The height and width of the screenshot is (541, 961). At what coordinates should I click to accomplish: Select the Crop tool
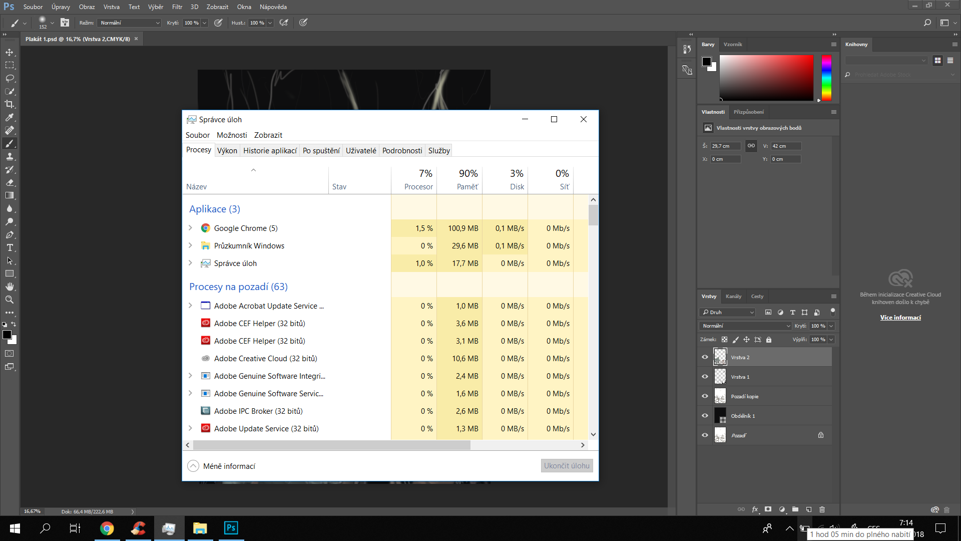(10, 104)
